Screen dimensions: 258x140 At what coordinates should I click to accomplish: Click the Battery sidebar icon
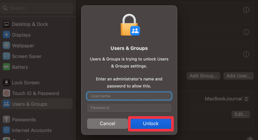(6, 67)
